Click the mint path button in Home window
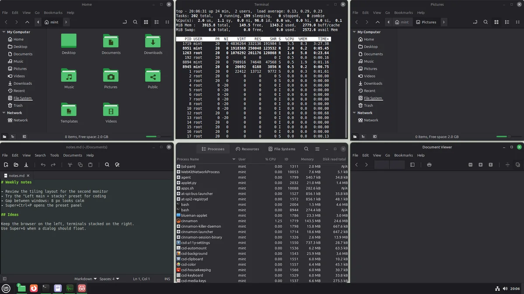Screen dimensions: 524x294 pos(51,22)
